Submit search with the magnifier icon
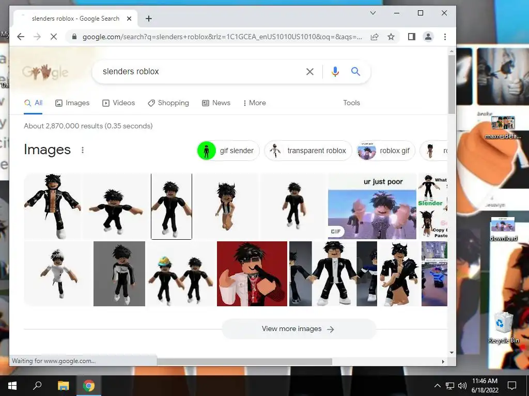The width and height of the screenshot is (529, 396). (x=355, y=71)
